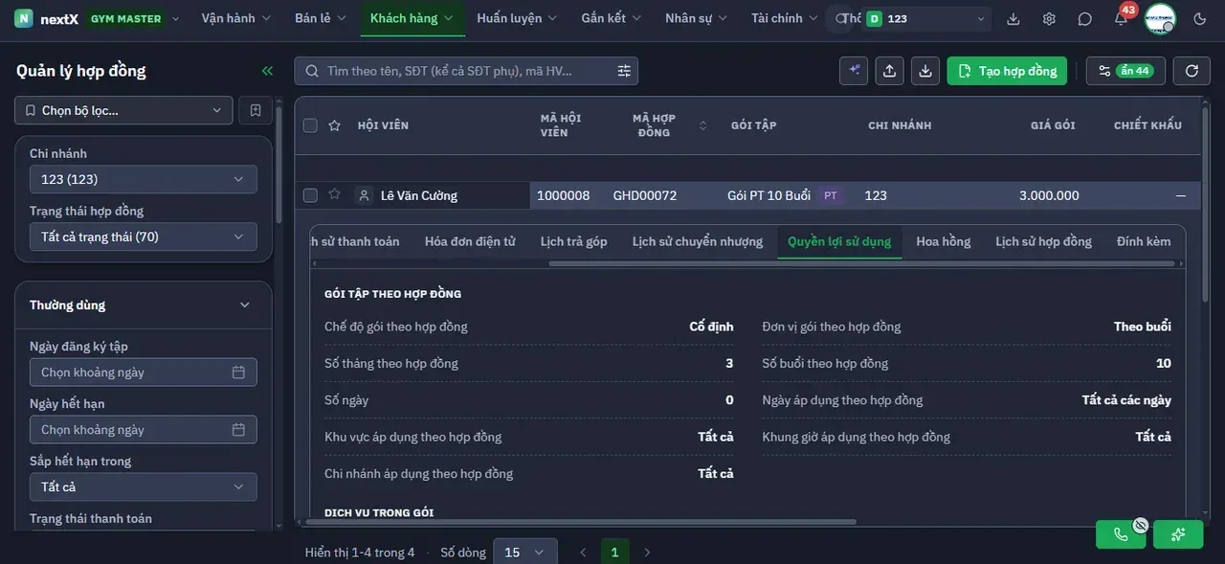Open Sắp hết hạn trong dropdown
1225x564 pixels.
(x=144, y=486)
